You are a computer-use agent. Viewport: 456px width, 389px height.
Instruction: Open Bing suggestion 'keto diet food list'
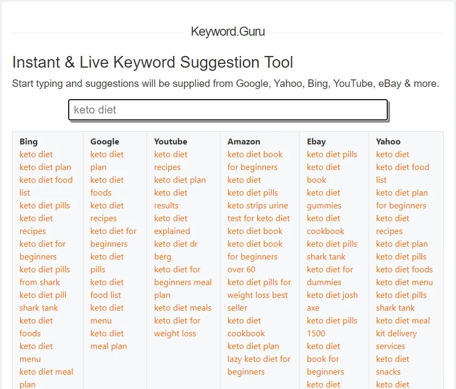pos(46,186)
